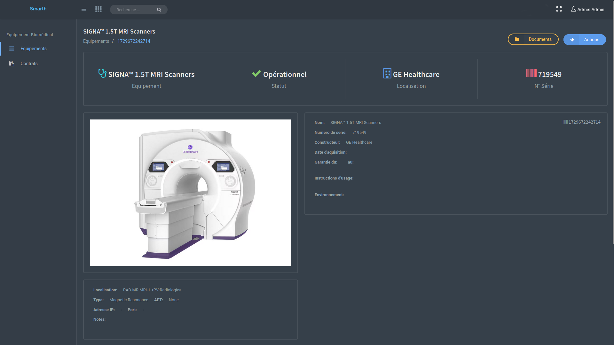The width and height of the screenshot is (614, 345).
Task: Click the user profile icon
Action: pyautogui.click(x=574, y=9)
